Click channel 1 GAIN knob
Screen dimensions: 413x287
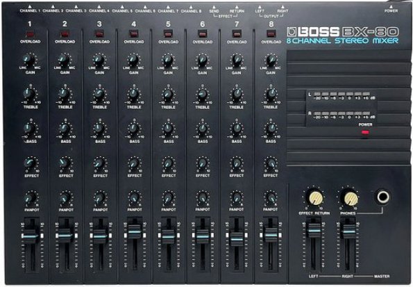point(29,60)
